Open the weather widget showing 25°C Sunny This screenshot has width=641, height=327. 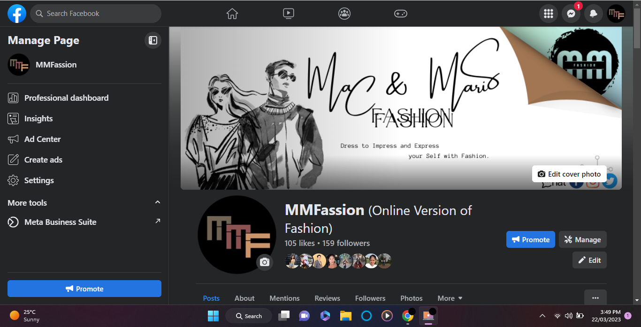click(x=25, y=316)
